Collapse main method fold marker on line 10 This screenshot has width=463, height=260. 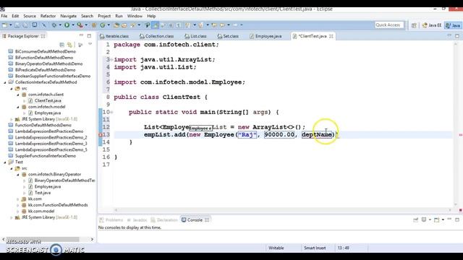pos(112,112)
